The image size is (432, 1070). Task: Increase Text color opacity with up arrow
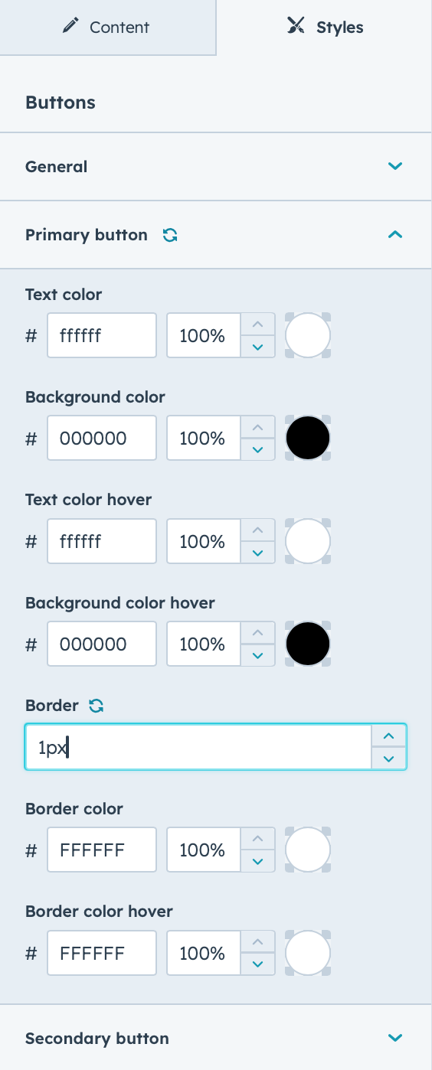click(258, 325)
